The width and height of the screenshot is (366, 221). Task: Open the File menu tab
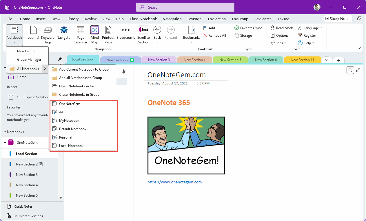point(9,19)
